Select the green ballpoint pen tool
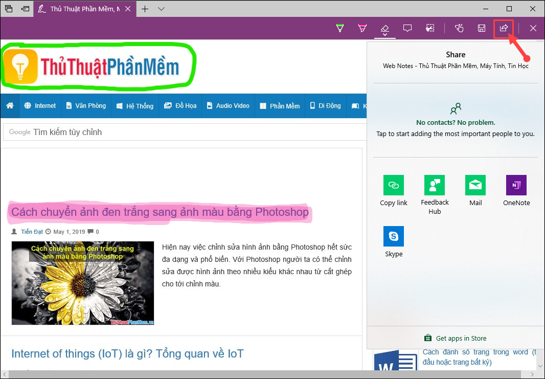Image resolution: width=545 pixels, height=379 pixels. [x=339, y=28]
